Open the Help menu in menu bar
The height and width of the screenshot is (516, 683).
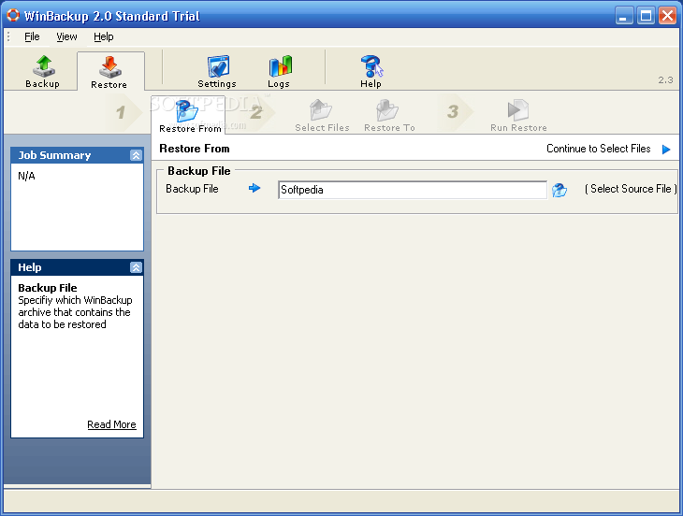pyautogui.click(x=104, y=36)
